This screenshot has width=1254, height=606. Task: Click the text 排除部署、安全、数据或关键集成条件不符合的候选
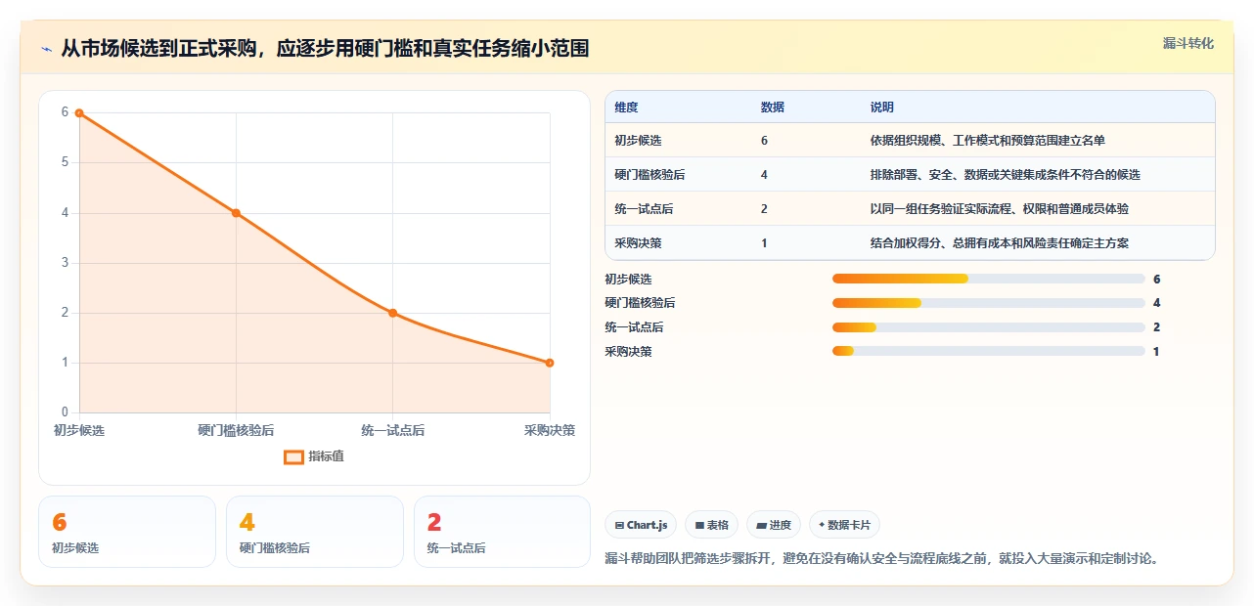pos(1006,175)
